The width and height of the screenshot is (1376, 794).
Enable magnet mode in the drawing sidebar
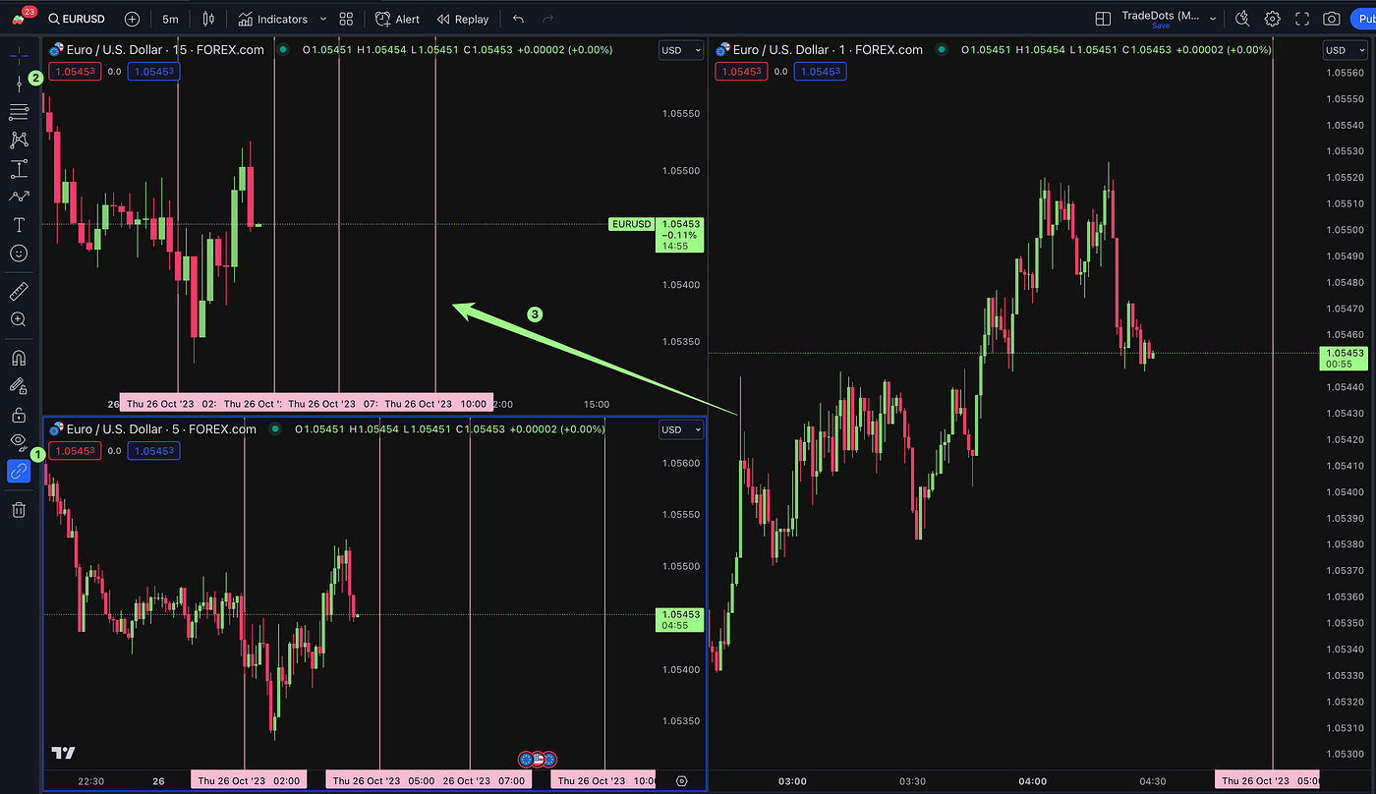pyautogui.click(x=18, y=357)
